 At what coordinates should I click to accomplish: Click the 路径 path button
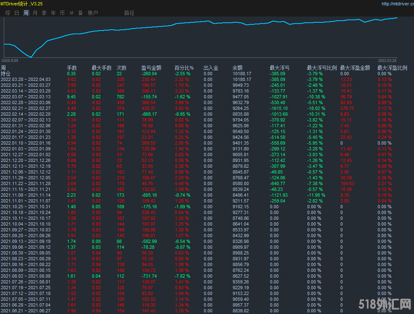[129, 13]
